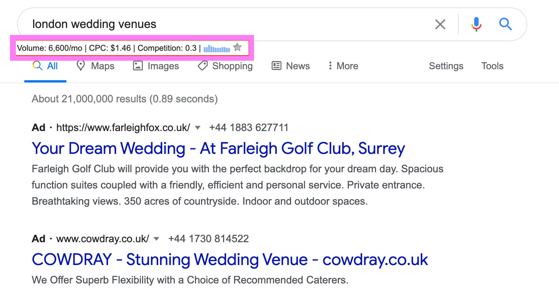Open More search categories menu

click(343, 66)
